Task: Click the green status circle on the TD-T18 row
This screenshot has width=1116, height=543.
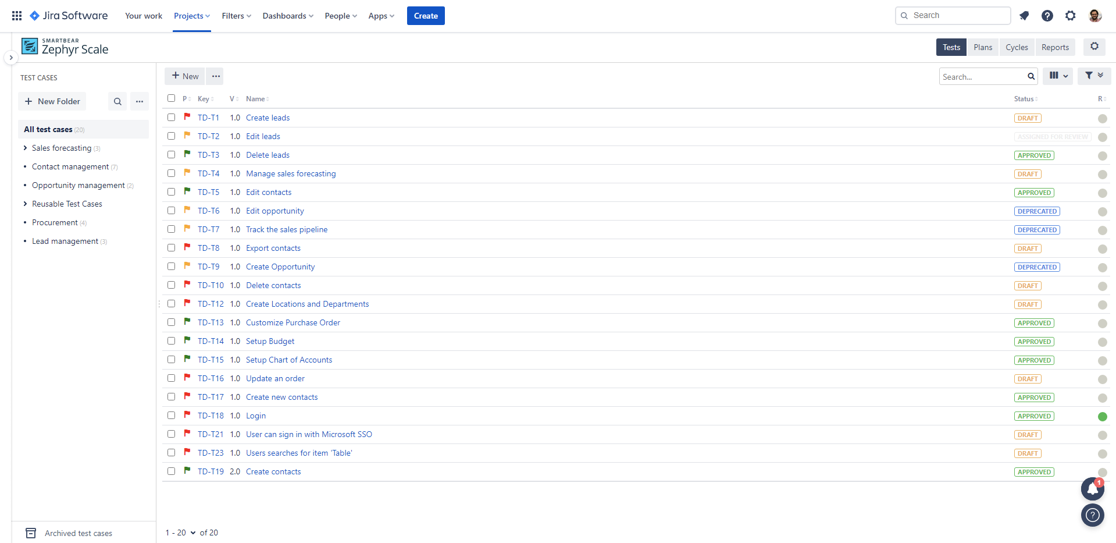Action: (x=1102, y=416)
